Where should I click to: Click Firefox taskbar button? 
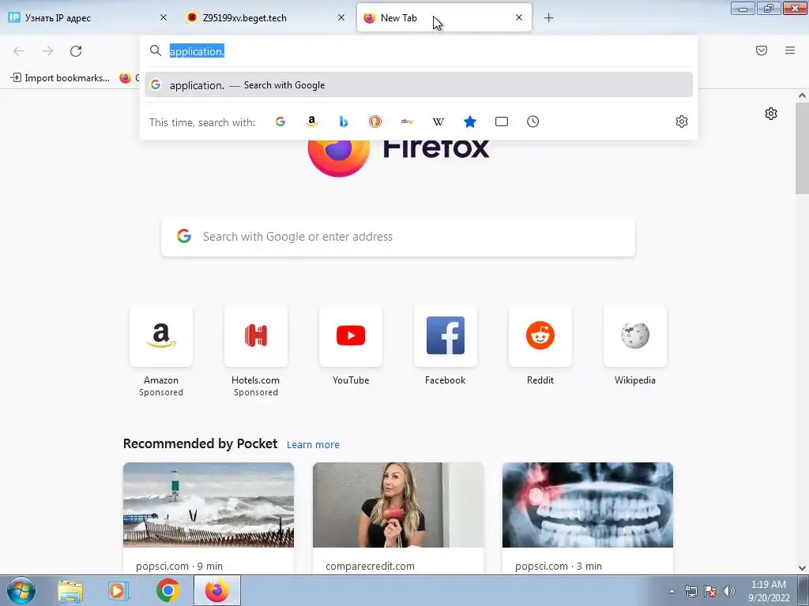[x=217, y=590]
